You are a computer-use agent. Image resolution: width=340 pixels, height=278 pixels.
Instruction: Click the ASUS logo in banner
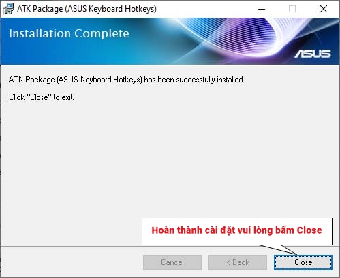[x=313, y=54]
